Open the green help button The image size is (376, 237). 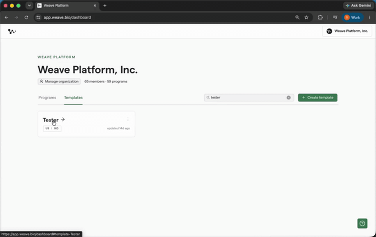(x=362, y=224)
